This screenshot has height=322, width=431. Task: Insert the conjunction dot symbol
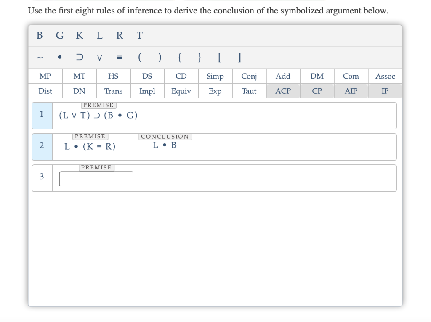pos(59,57)
